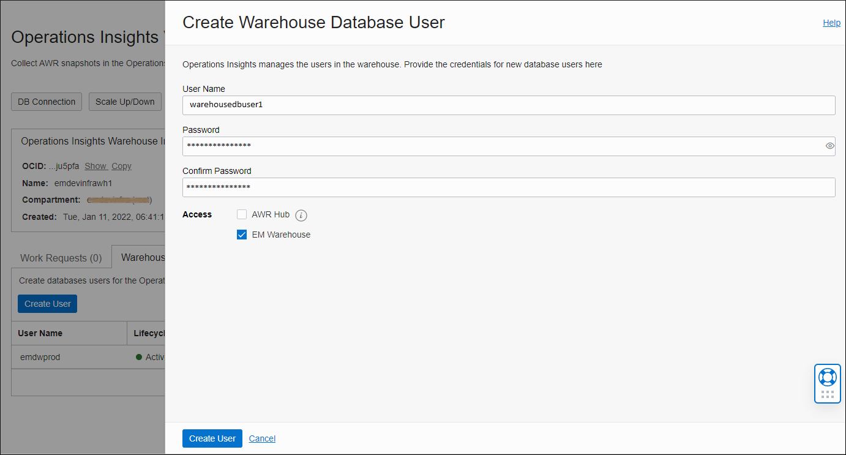This screenshot has height=455, width=846.
Task: Switch to the Work Requests tab
Action: click(x=61, y=257)
